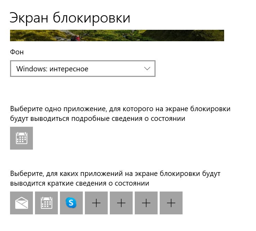Click the word 'блокировки' in the page title
This screenshot has width=256, height=231.
click(x=91, y=18)
